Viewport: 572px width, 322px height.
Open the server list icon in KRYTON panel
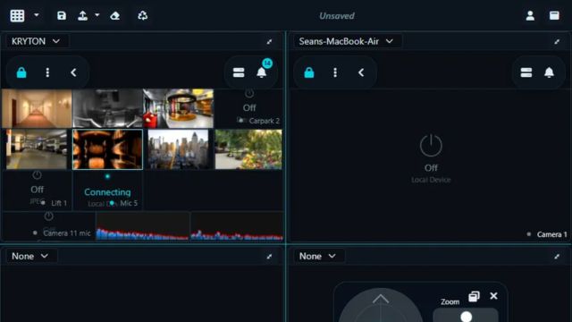[239, 72]
